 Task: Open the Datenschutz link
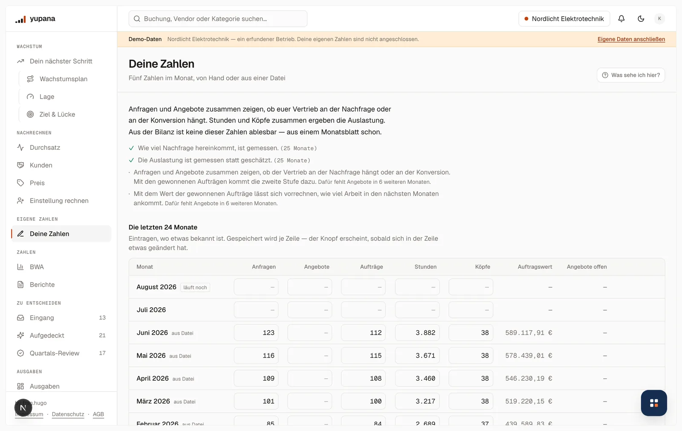[68, 414]
